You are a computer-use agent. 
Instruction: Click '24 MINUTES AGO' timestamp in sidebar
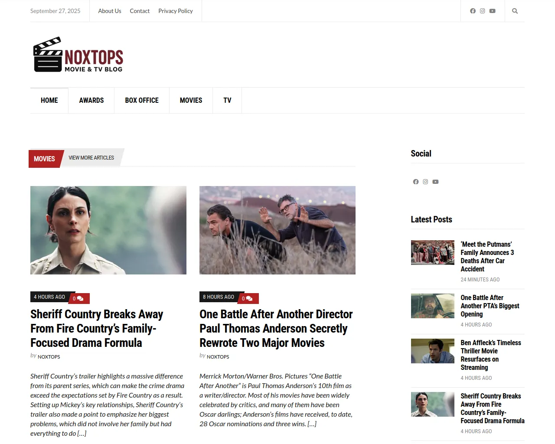coord(480,280)
